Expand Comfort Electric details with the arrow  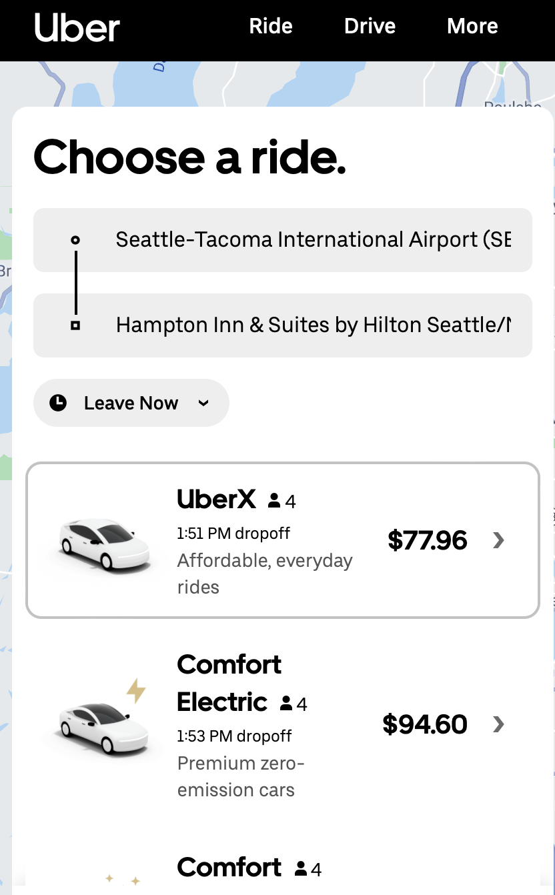(498, 724)
